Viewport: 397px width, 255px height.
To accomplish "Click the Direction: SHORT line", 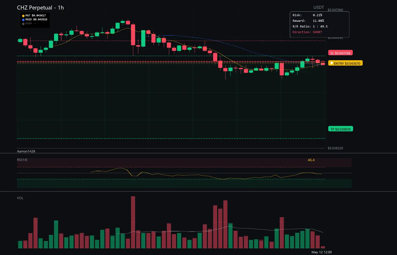I will tap(307, 32).
